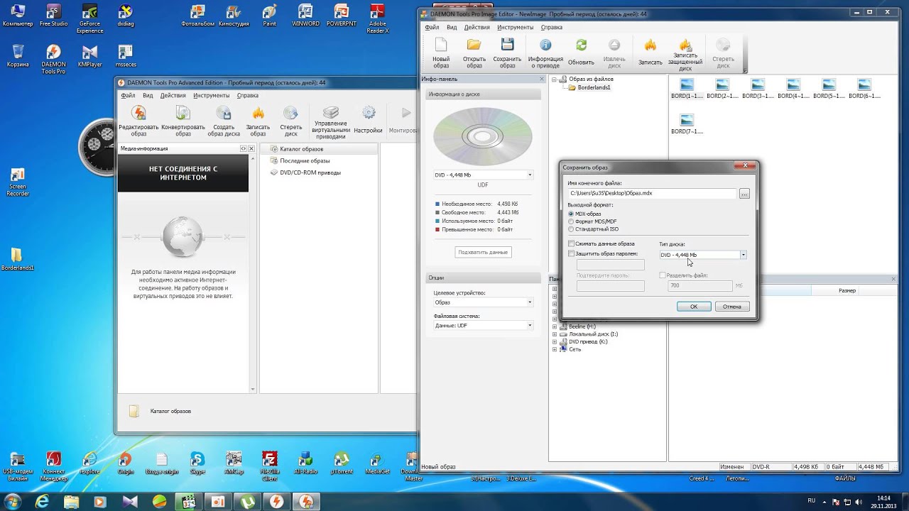909x511 pixels.
Task: Click RU language indicator in tray
Action: click(x=812, y=500)
